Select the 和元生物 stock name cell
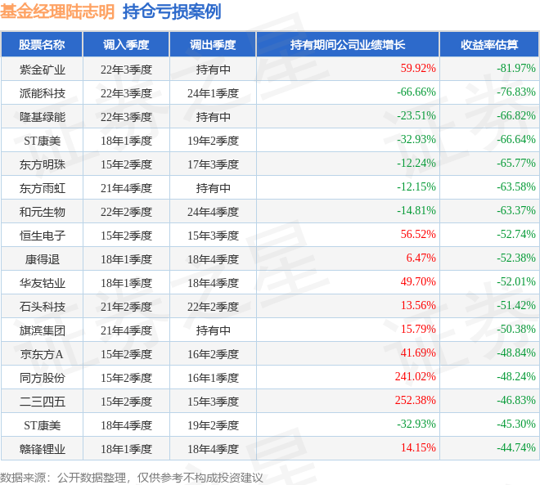 (42, 212)
